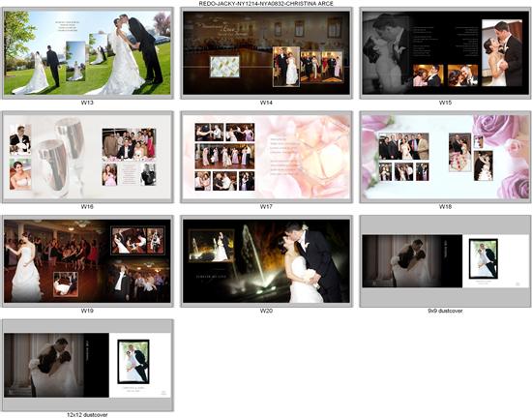Open the W17 pink petals spread thumbnail
532x418 pixels.
click(x=266, y=157)
